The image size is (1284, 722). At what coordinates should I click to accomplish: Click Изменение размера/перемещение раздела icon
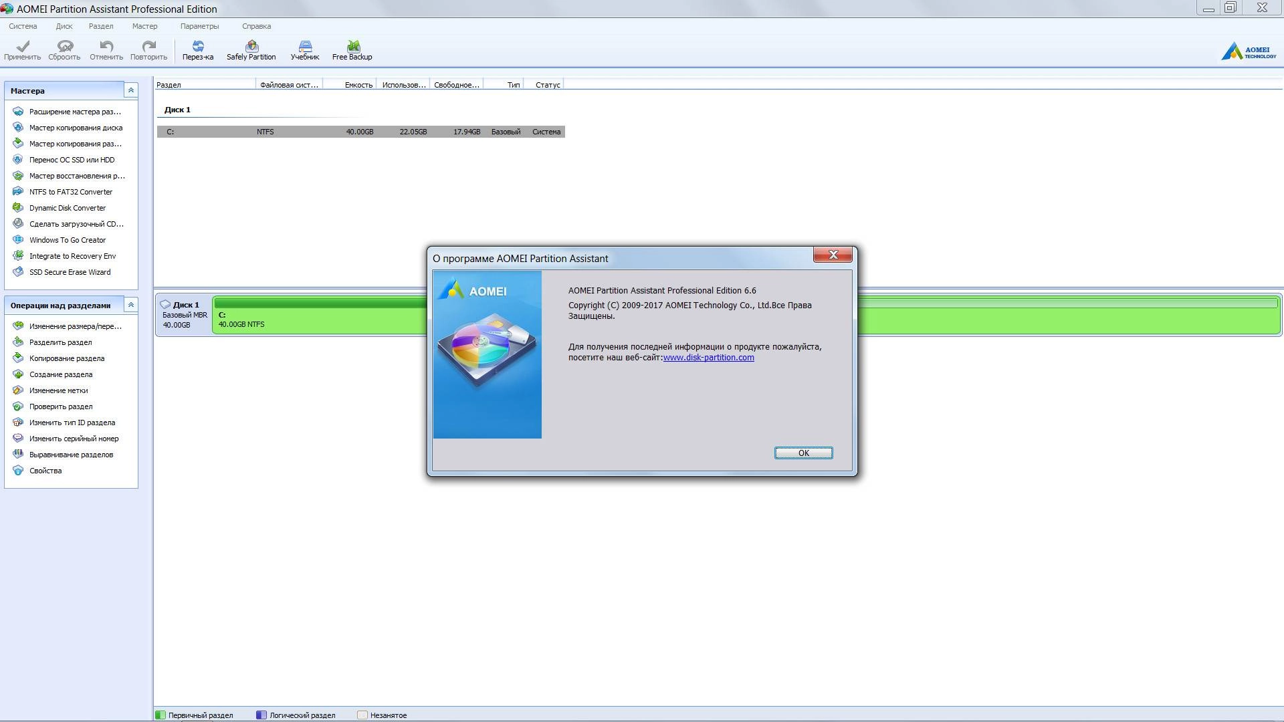tap(18, 326)
